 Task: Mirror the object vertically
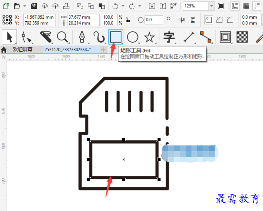(x=193, y=20)
